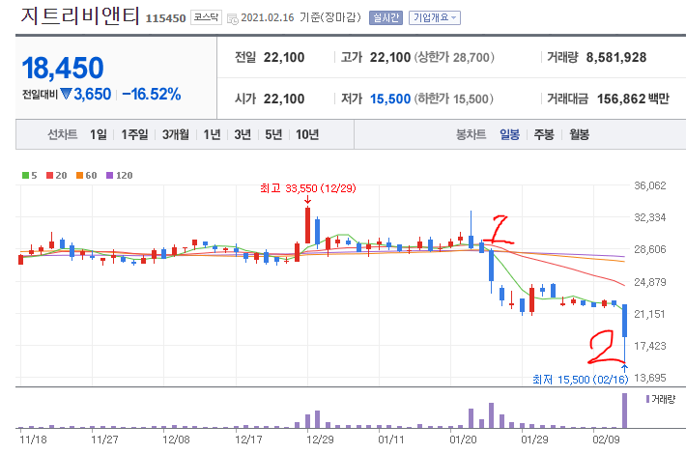
Task: Click the orange 60-day moving average legend
Action: pos(86,176)
